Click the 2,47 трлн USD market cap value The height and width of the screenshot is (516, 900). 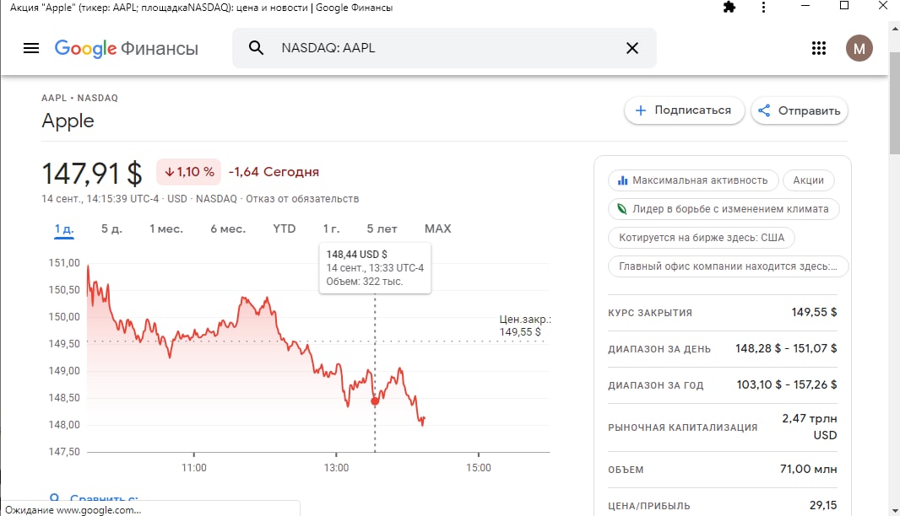[810, 427]
